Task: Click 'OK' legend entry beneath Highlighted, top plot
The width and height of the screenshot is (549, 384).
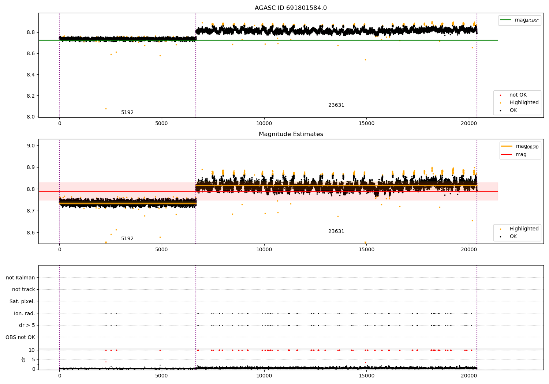Action: click(513, 110)
